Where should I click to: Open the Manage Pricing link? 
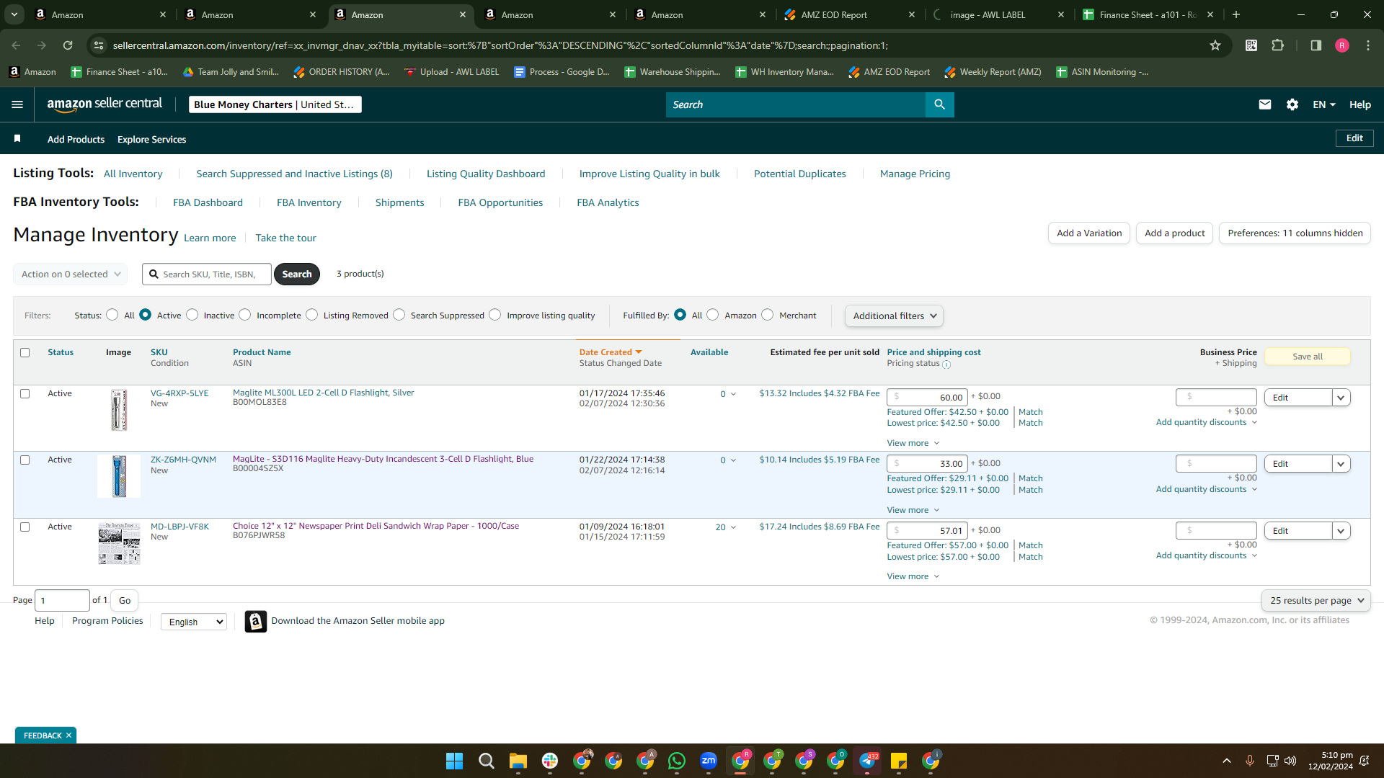pyautogui.click(x=915, y=174)
